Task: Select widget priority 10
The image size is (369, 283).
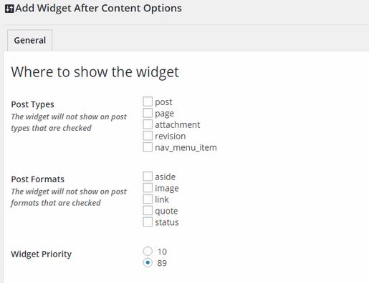Action: click(x=148, y=251)
